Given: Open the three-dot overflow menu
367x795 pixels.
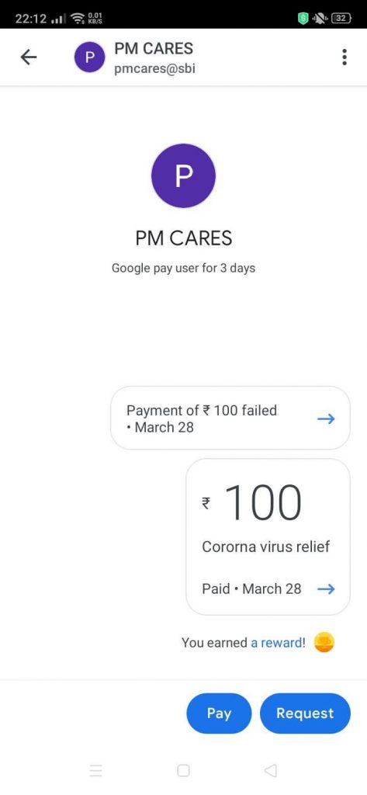Looking at the screenshot, I should pyautogui.click(x=344, y=57).
